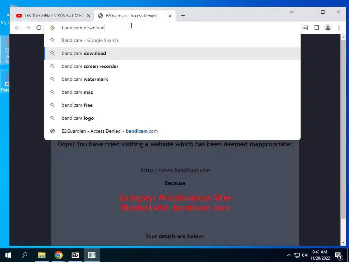Viewport: 349px width, 262px height.
Task: Open the tab search chevron
Action: coord(291,12)
